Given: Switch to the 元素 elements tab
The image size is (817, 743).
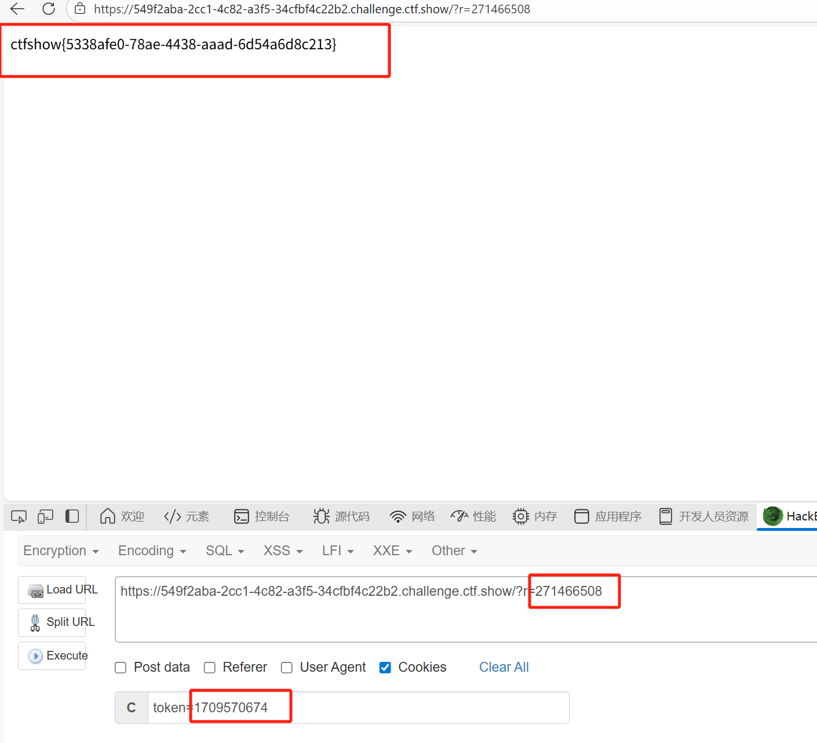Looking at the screenshot, I should 187,516.
